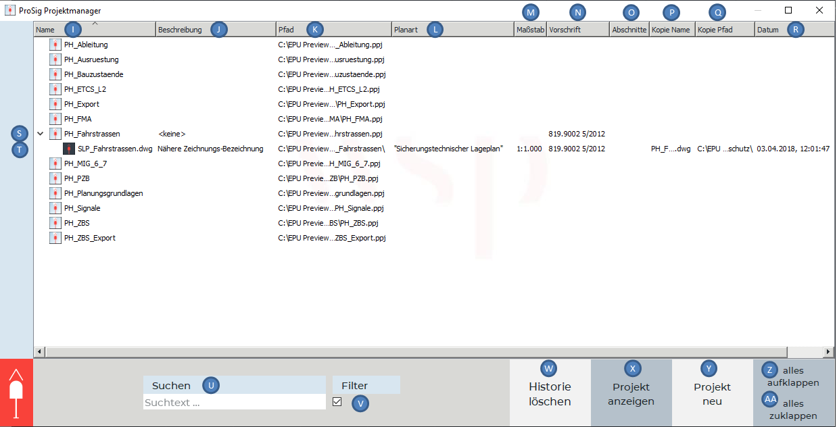Click the PH_MIG_6_7 project icon
The width and height of the screenshot is (837, 427).
click(55, 164)
